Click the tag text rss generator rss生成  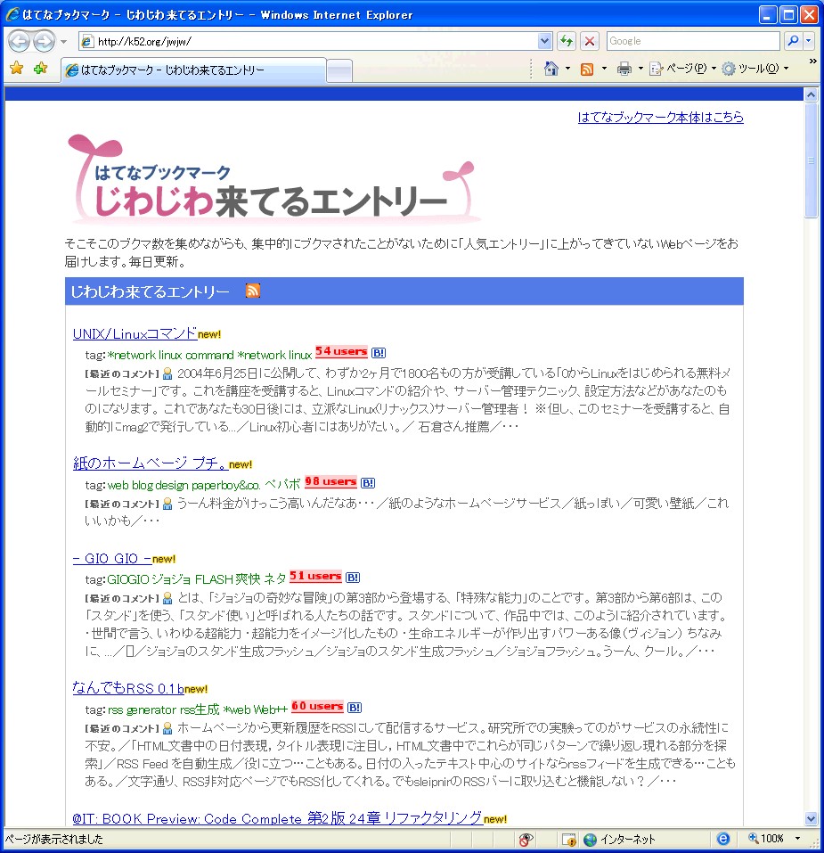163,709
